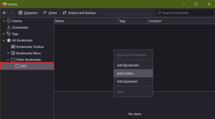The width and height of the screenshot is (215, 119).
Task: Click the Bookmarks Toolbar icon
Action: click(13, 47)
